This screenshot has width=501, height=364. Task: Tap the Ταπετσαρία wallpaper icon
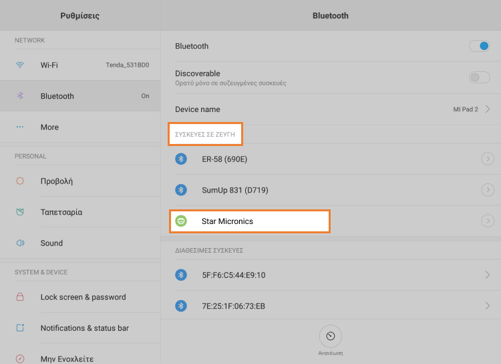(x=20, y=212)
